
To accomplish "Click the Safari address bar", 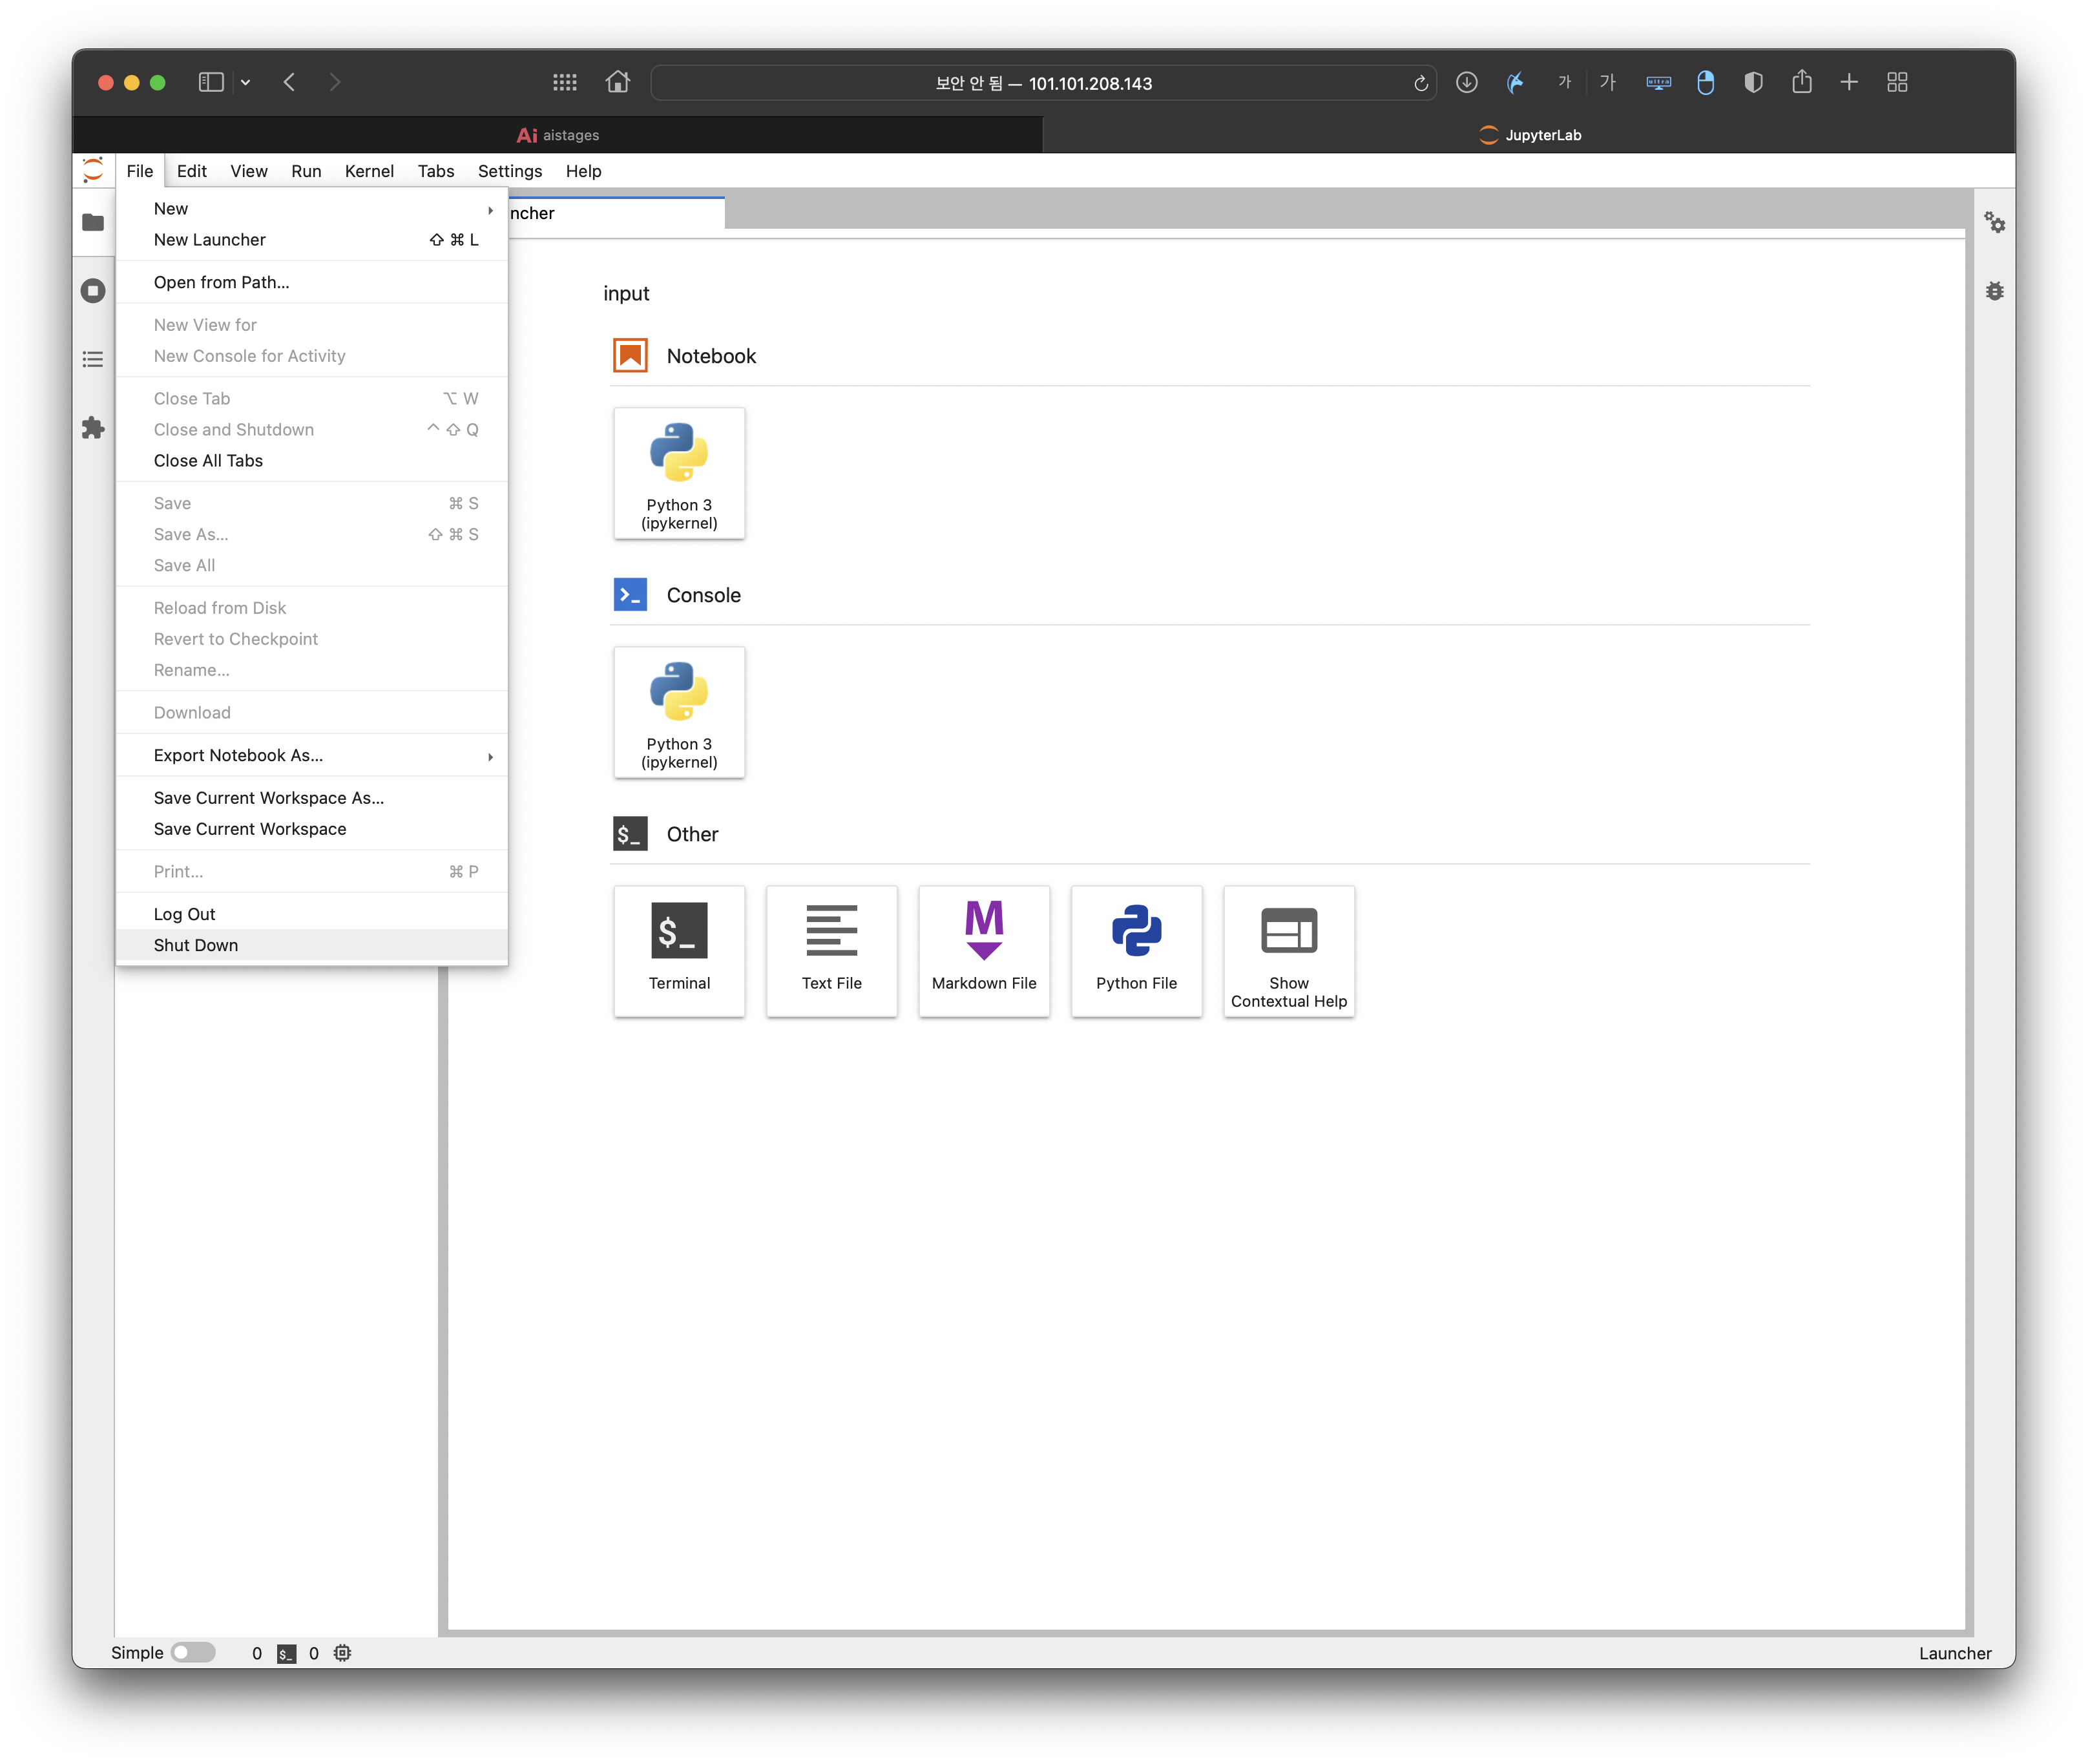I will (1043, 83).
